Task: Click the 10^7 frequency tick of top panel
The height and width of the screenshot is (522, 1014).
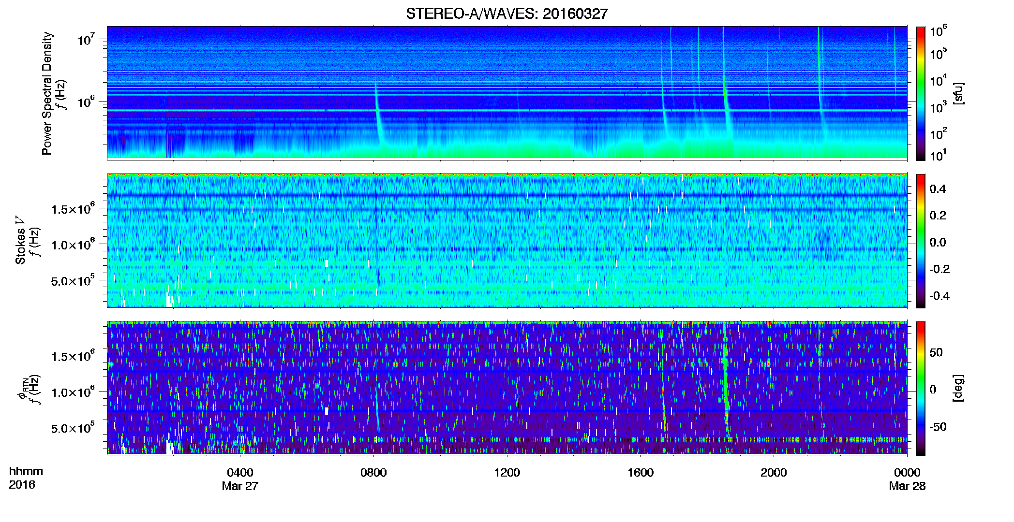Action: 86,39
